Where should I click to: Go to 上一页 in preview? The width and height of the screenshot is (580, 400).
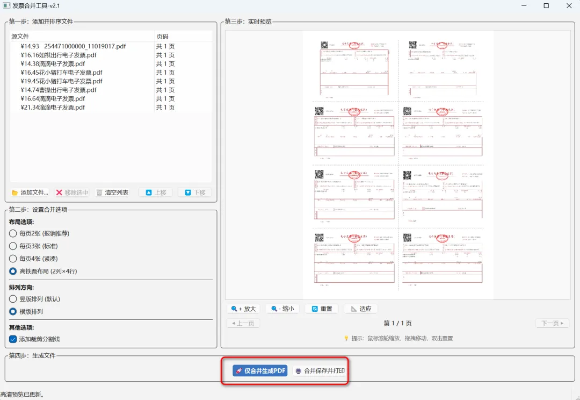(x=243, y=323)
